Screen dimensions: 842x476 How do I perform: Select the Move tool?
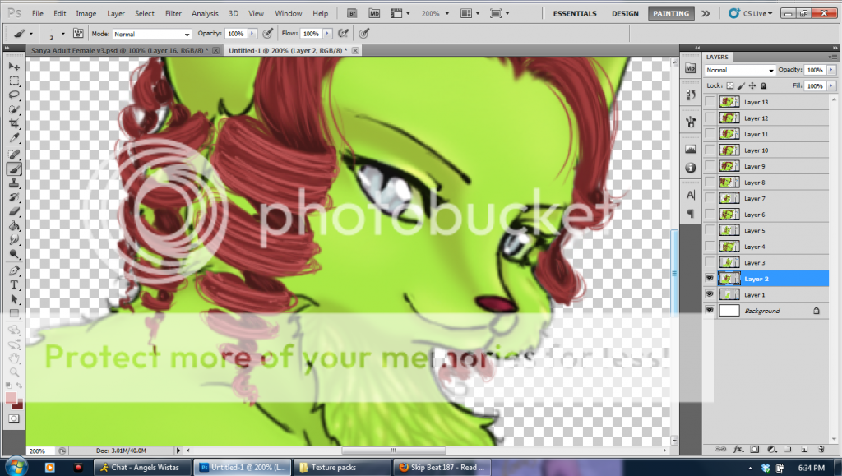pyautogui.click(x=14, y=66)
